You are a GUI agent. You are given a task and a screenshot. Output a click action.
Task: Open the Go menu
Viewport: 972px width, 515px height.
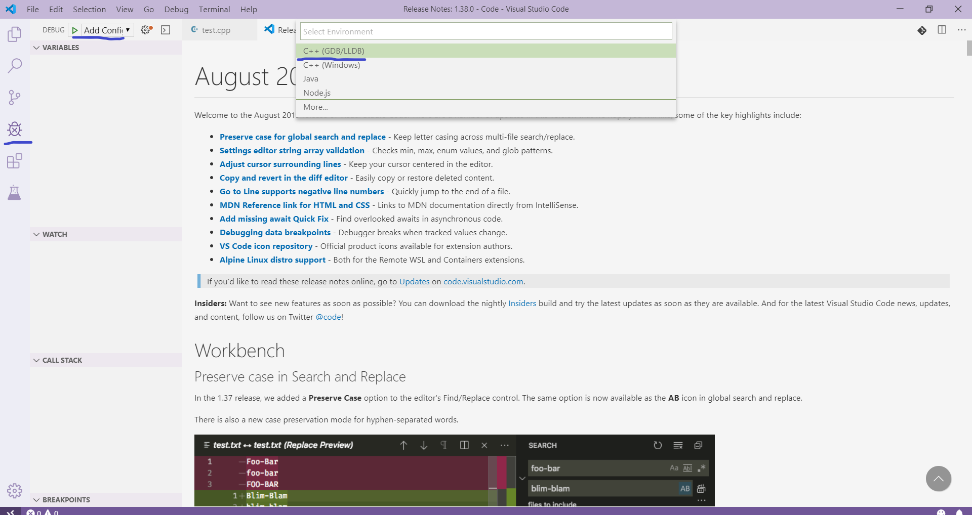(x=148, y=9)
